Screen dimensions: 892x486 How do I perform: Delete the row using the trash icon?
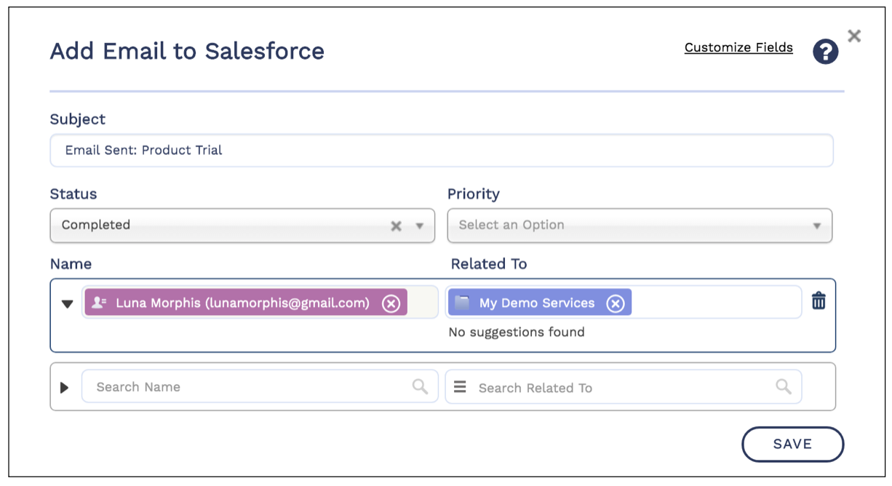pyautogui.click(x=819, y=301)
